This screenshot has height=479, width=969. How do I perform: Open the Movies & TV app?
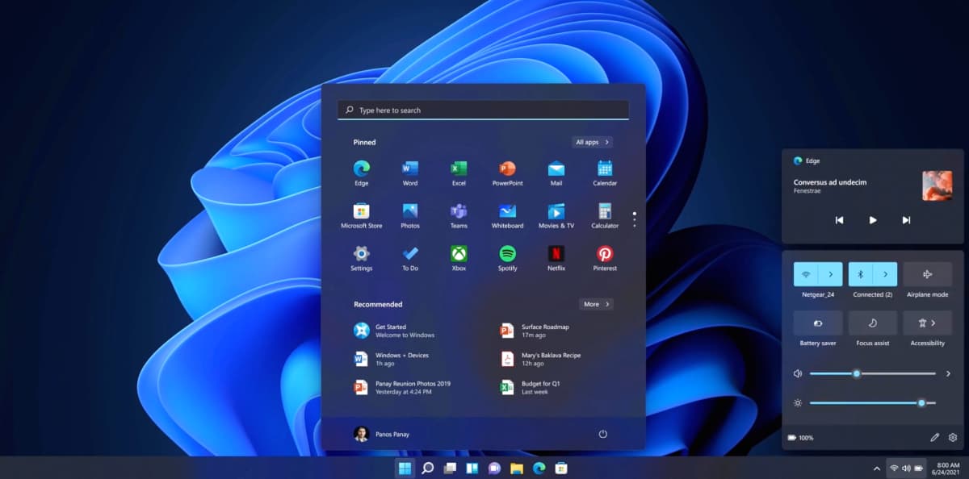click(x=556, y=215)
